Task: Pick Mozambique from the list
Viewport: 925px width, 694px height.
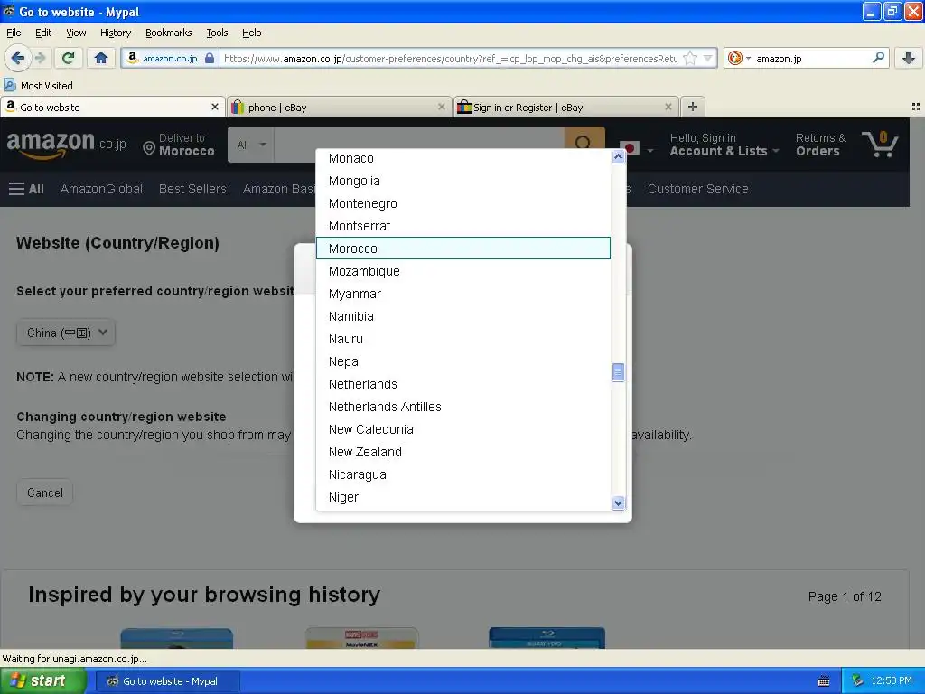Action: click(x=463, y=271)
